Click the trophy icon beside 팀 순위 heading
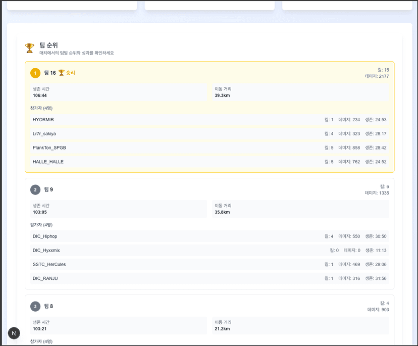418x346 pixels. (x=30, y=48)
